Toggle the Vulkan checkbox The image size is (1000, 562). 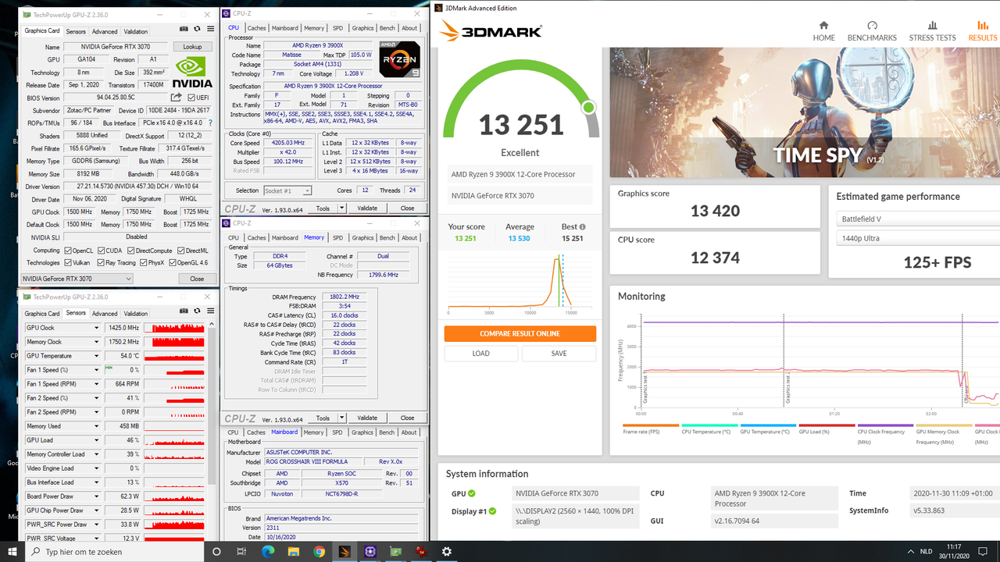[68, 263]
